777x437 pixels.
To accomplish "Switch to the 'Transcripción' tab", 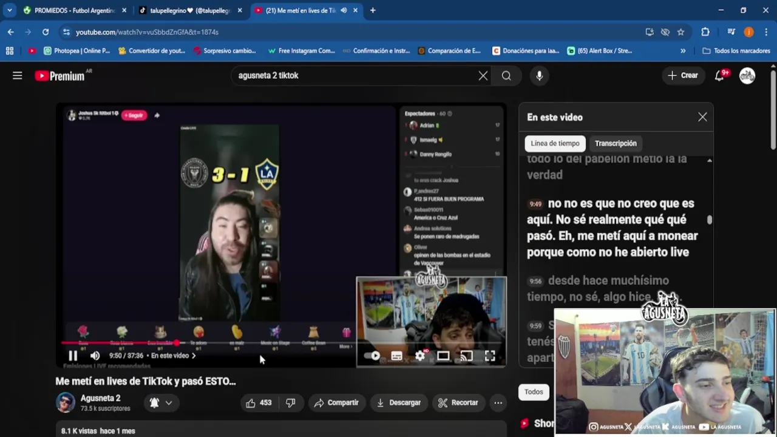I will [616, 143].
